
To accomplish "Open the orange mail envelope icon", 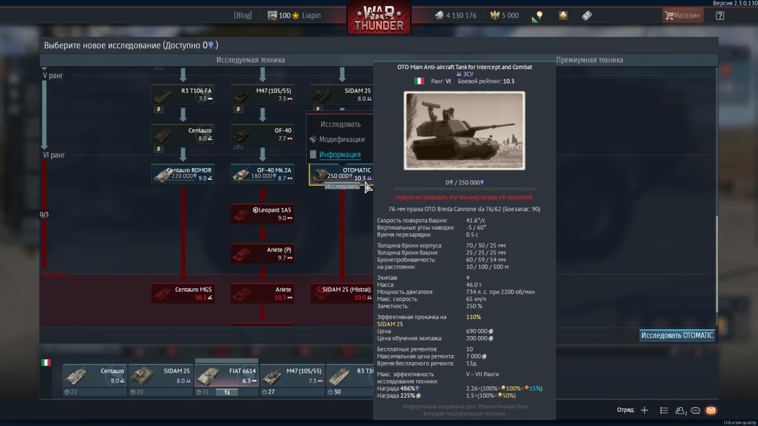I will click(711, 410).
